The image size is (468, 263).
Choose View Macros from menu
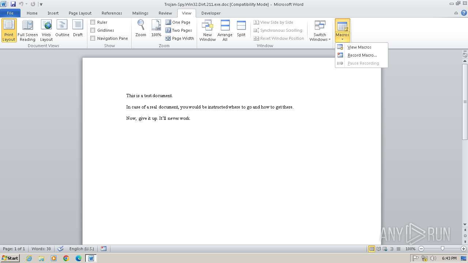361,47
